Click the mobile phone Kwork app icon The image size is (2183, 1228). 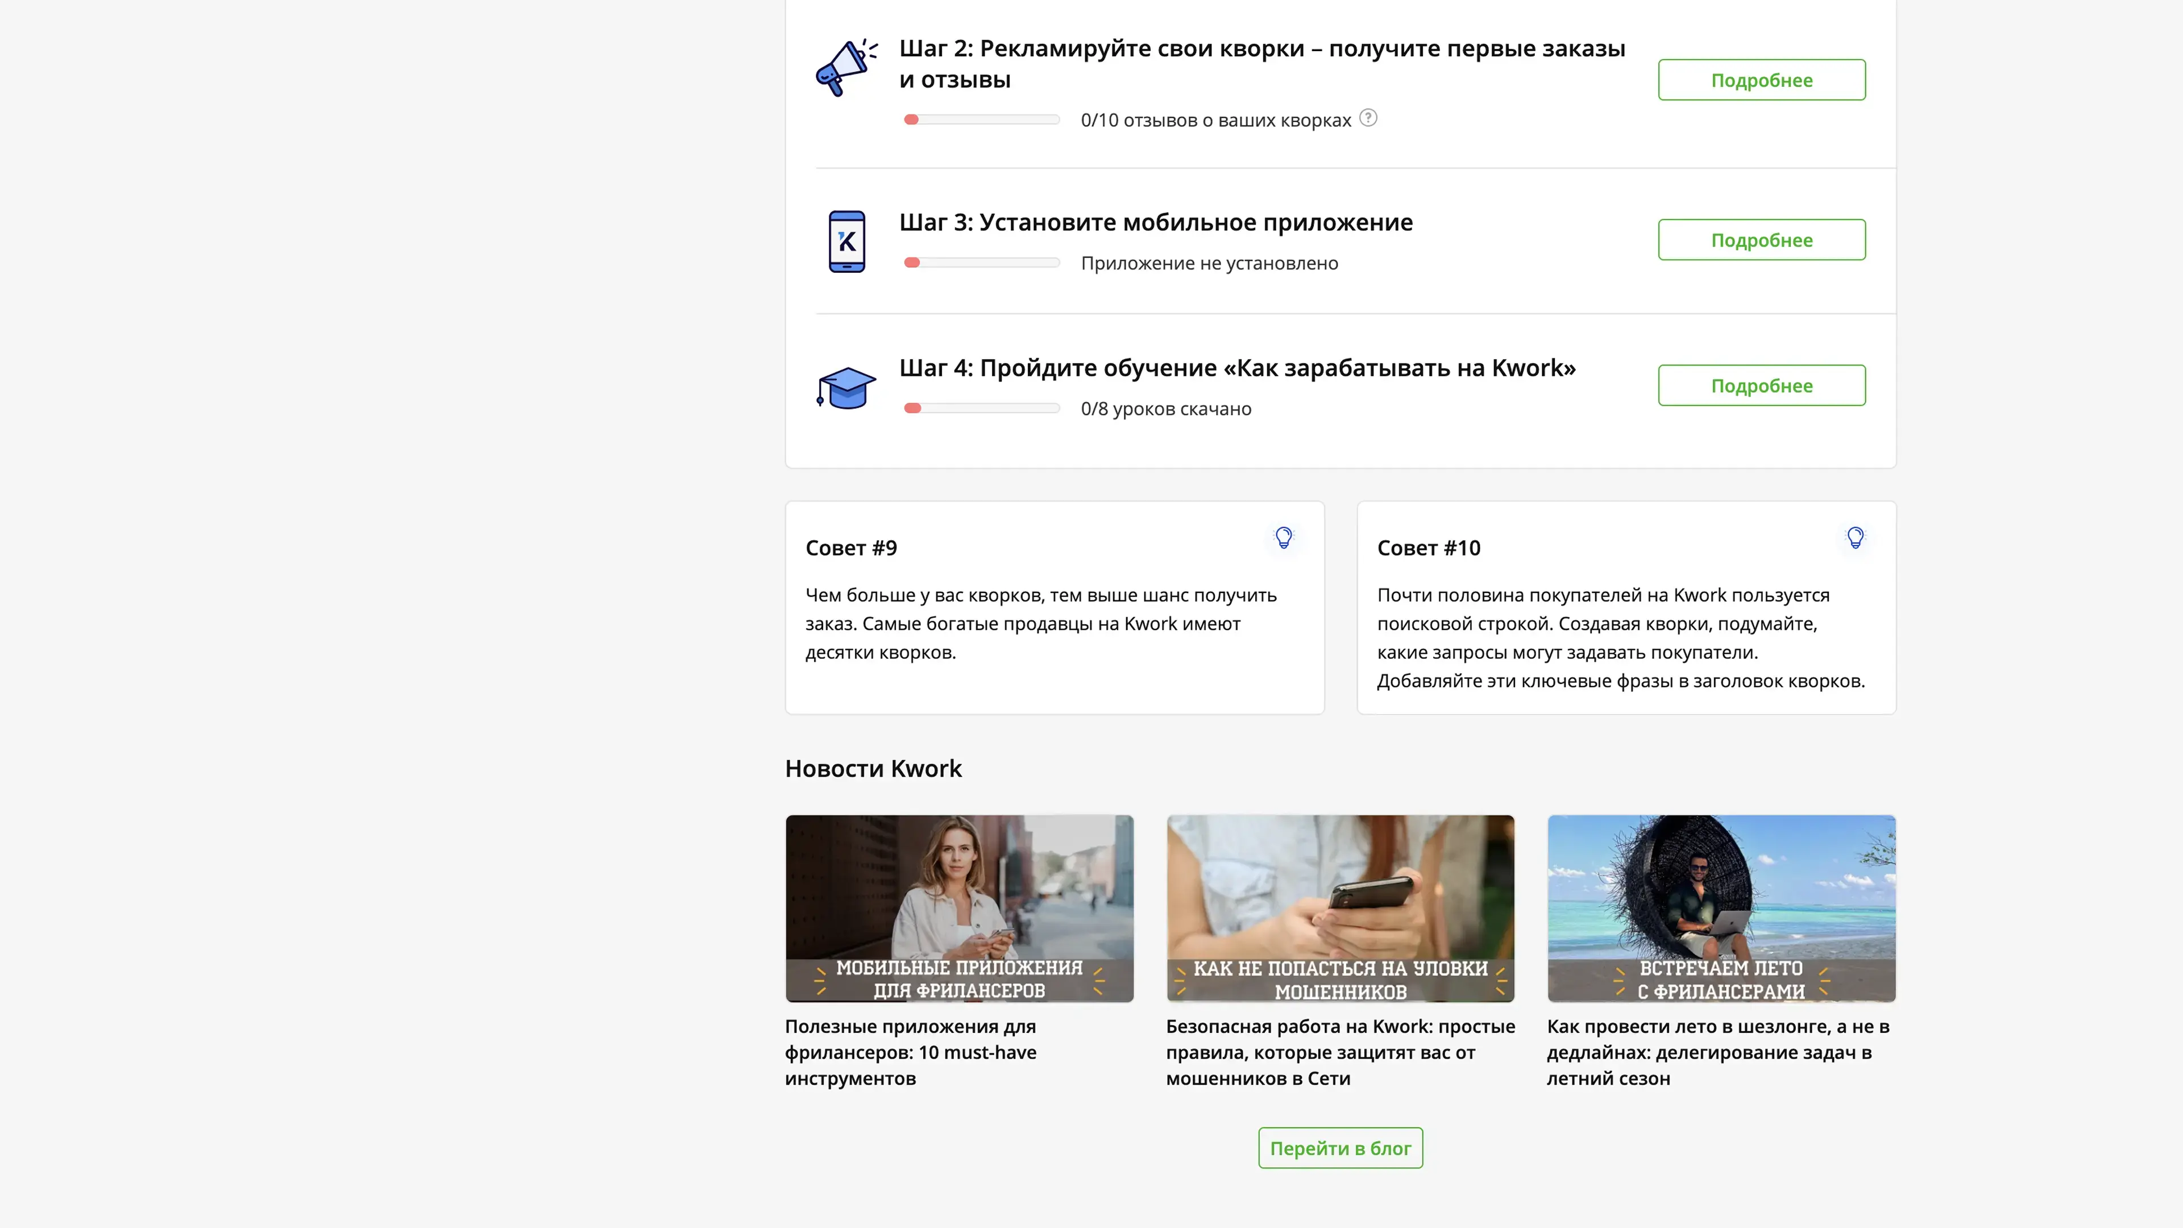pos(846,242)
